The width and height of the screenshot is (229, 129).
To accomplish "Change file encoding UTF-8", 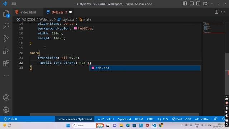I will coord(139,119).
